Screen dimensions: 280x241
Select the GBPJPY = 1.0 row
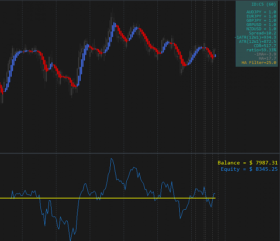coord(261,21)
